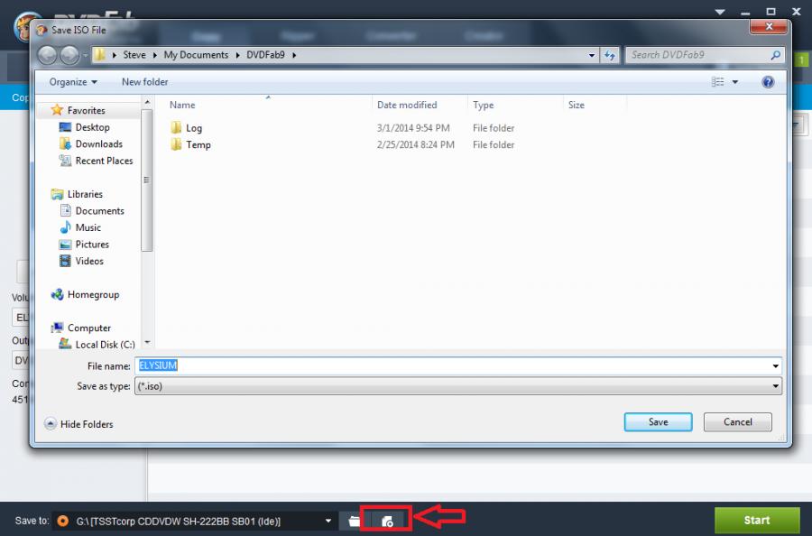Screen dimensions: 812x536
Task: Select Recent Places in Favorites
Action: pos(104,161)
